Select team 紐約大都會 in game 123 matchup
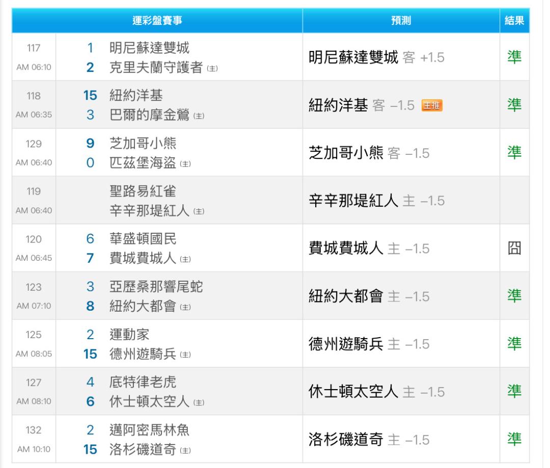550x468 pixels. [143, 306]
